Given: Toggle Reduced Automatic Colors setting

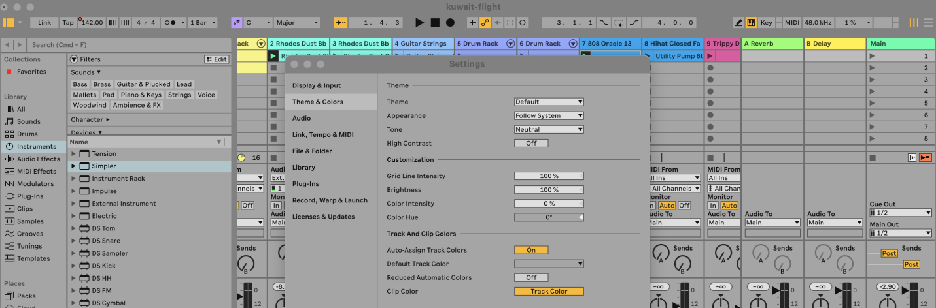Looking at the screenshot, I should tap(531, 278).
